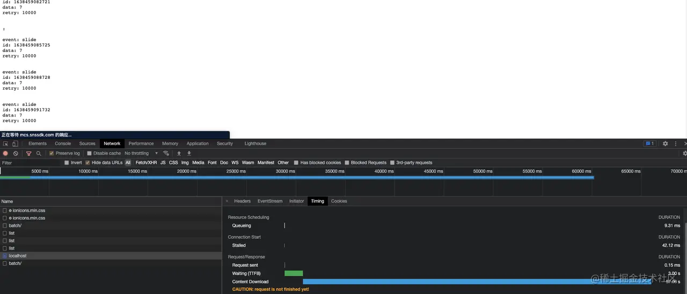
Task: Select first ionicons.min.css request
Action: click(x=111, y=211)
